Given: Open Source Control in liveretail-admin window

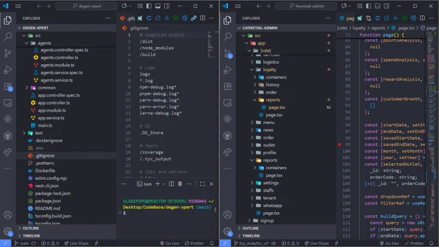Looking at the screenshot, I should (228, 53).
